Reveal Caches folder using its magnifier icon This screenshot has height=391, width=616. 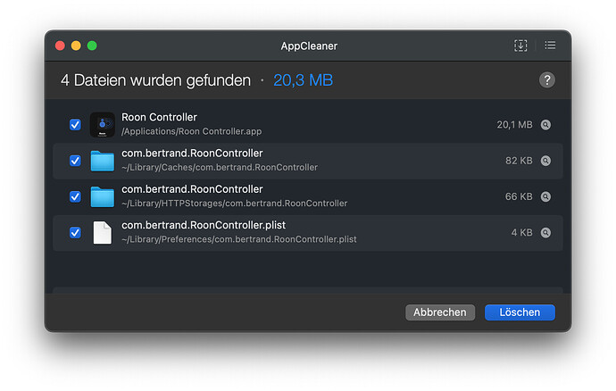[545, 161]
